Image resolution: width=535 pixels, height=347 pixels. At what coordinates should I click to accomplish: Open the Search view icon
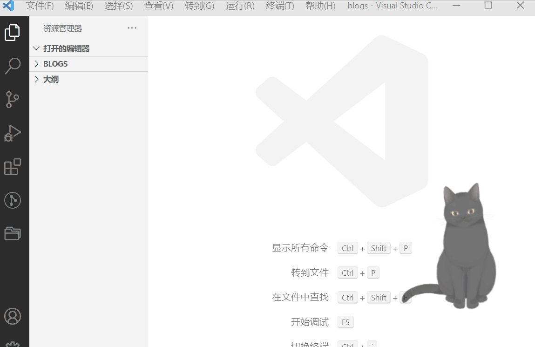13,66
